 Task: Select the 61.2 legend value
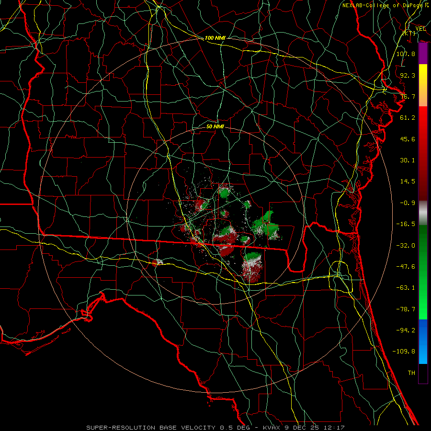pyautogui.click(x=408, y=118)
